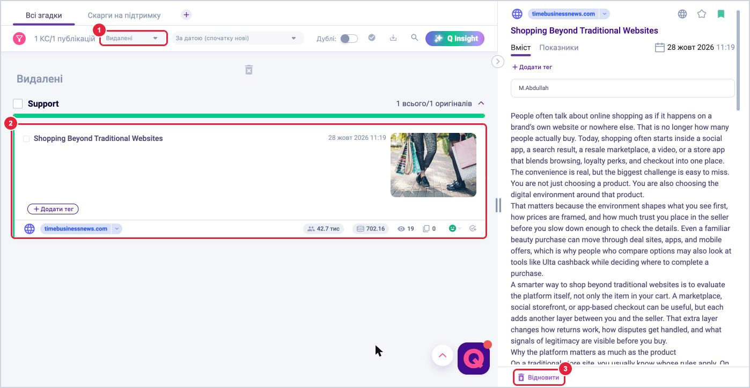The width and height of the screenshot is (750, 388).
Task: Open timebusinessnews.com link in article header
Action: tap(563, 14)
